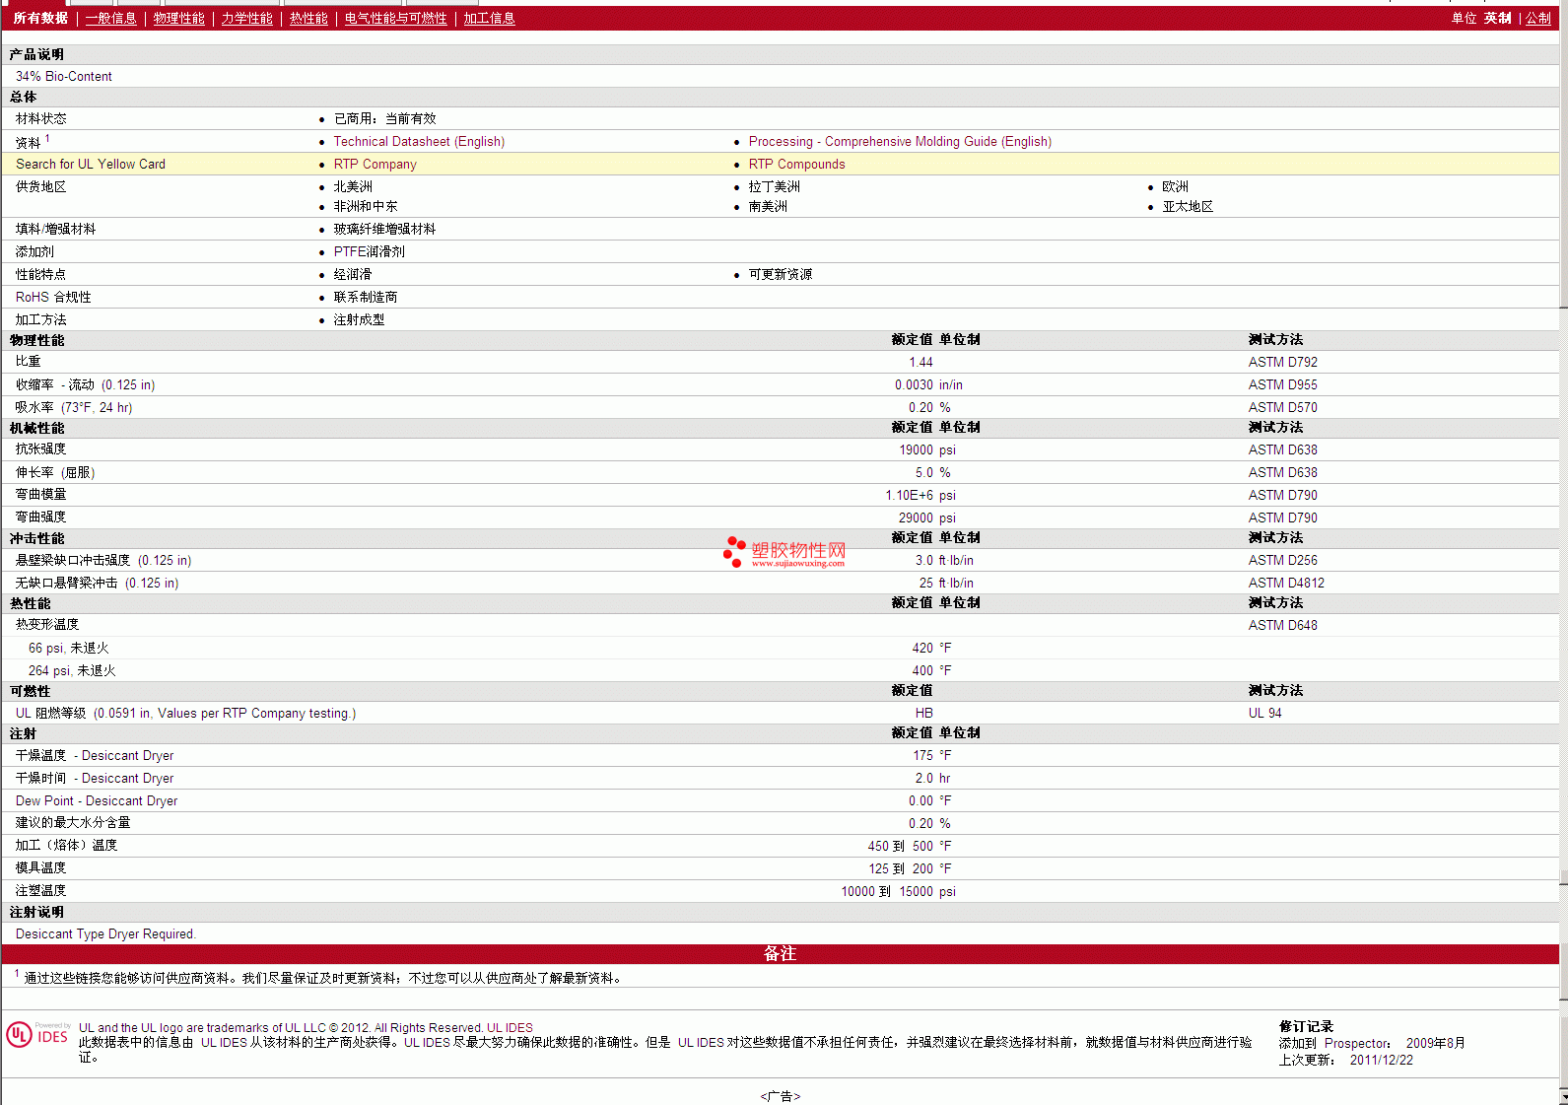The image size is (1568, 1105).
Task: Click the 弯曲强度 value 29000
Action: coord(916,518)
